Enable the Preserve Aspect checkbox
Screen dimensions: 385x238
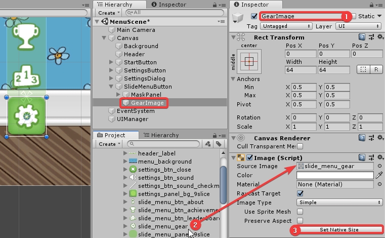pyautogui.click(x=301, y=221)
